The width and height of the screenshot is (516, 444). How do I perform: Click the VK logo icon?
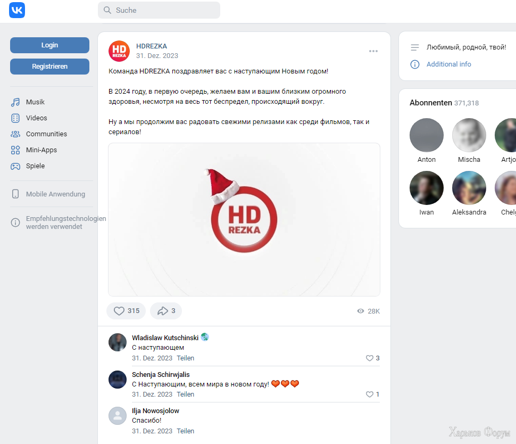(17, 10)
